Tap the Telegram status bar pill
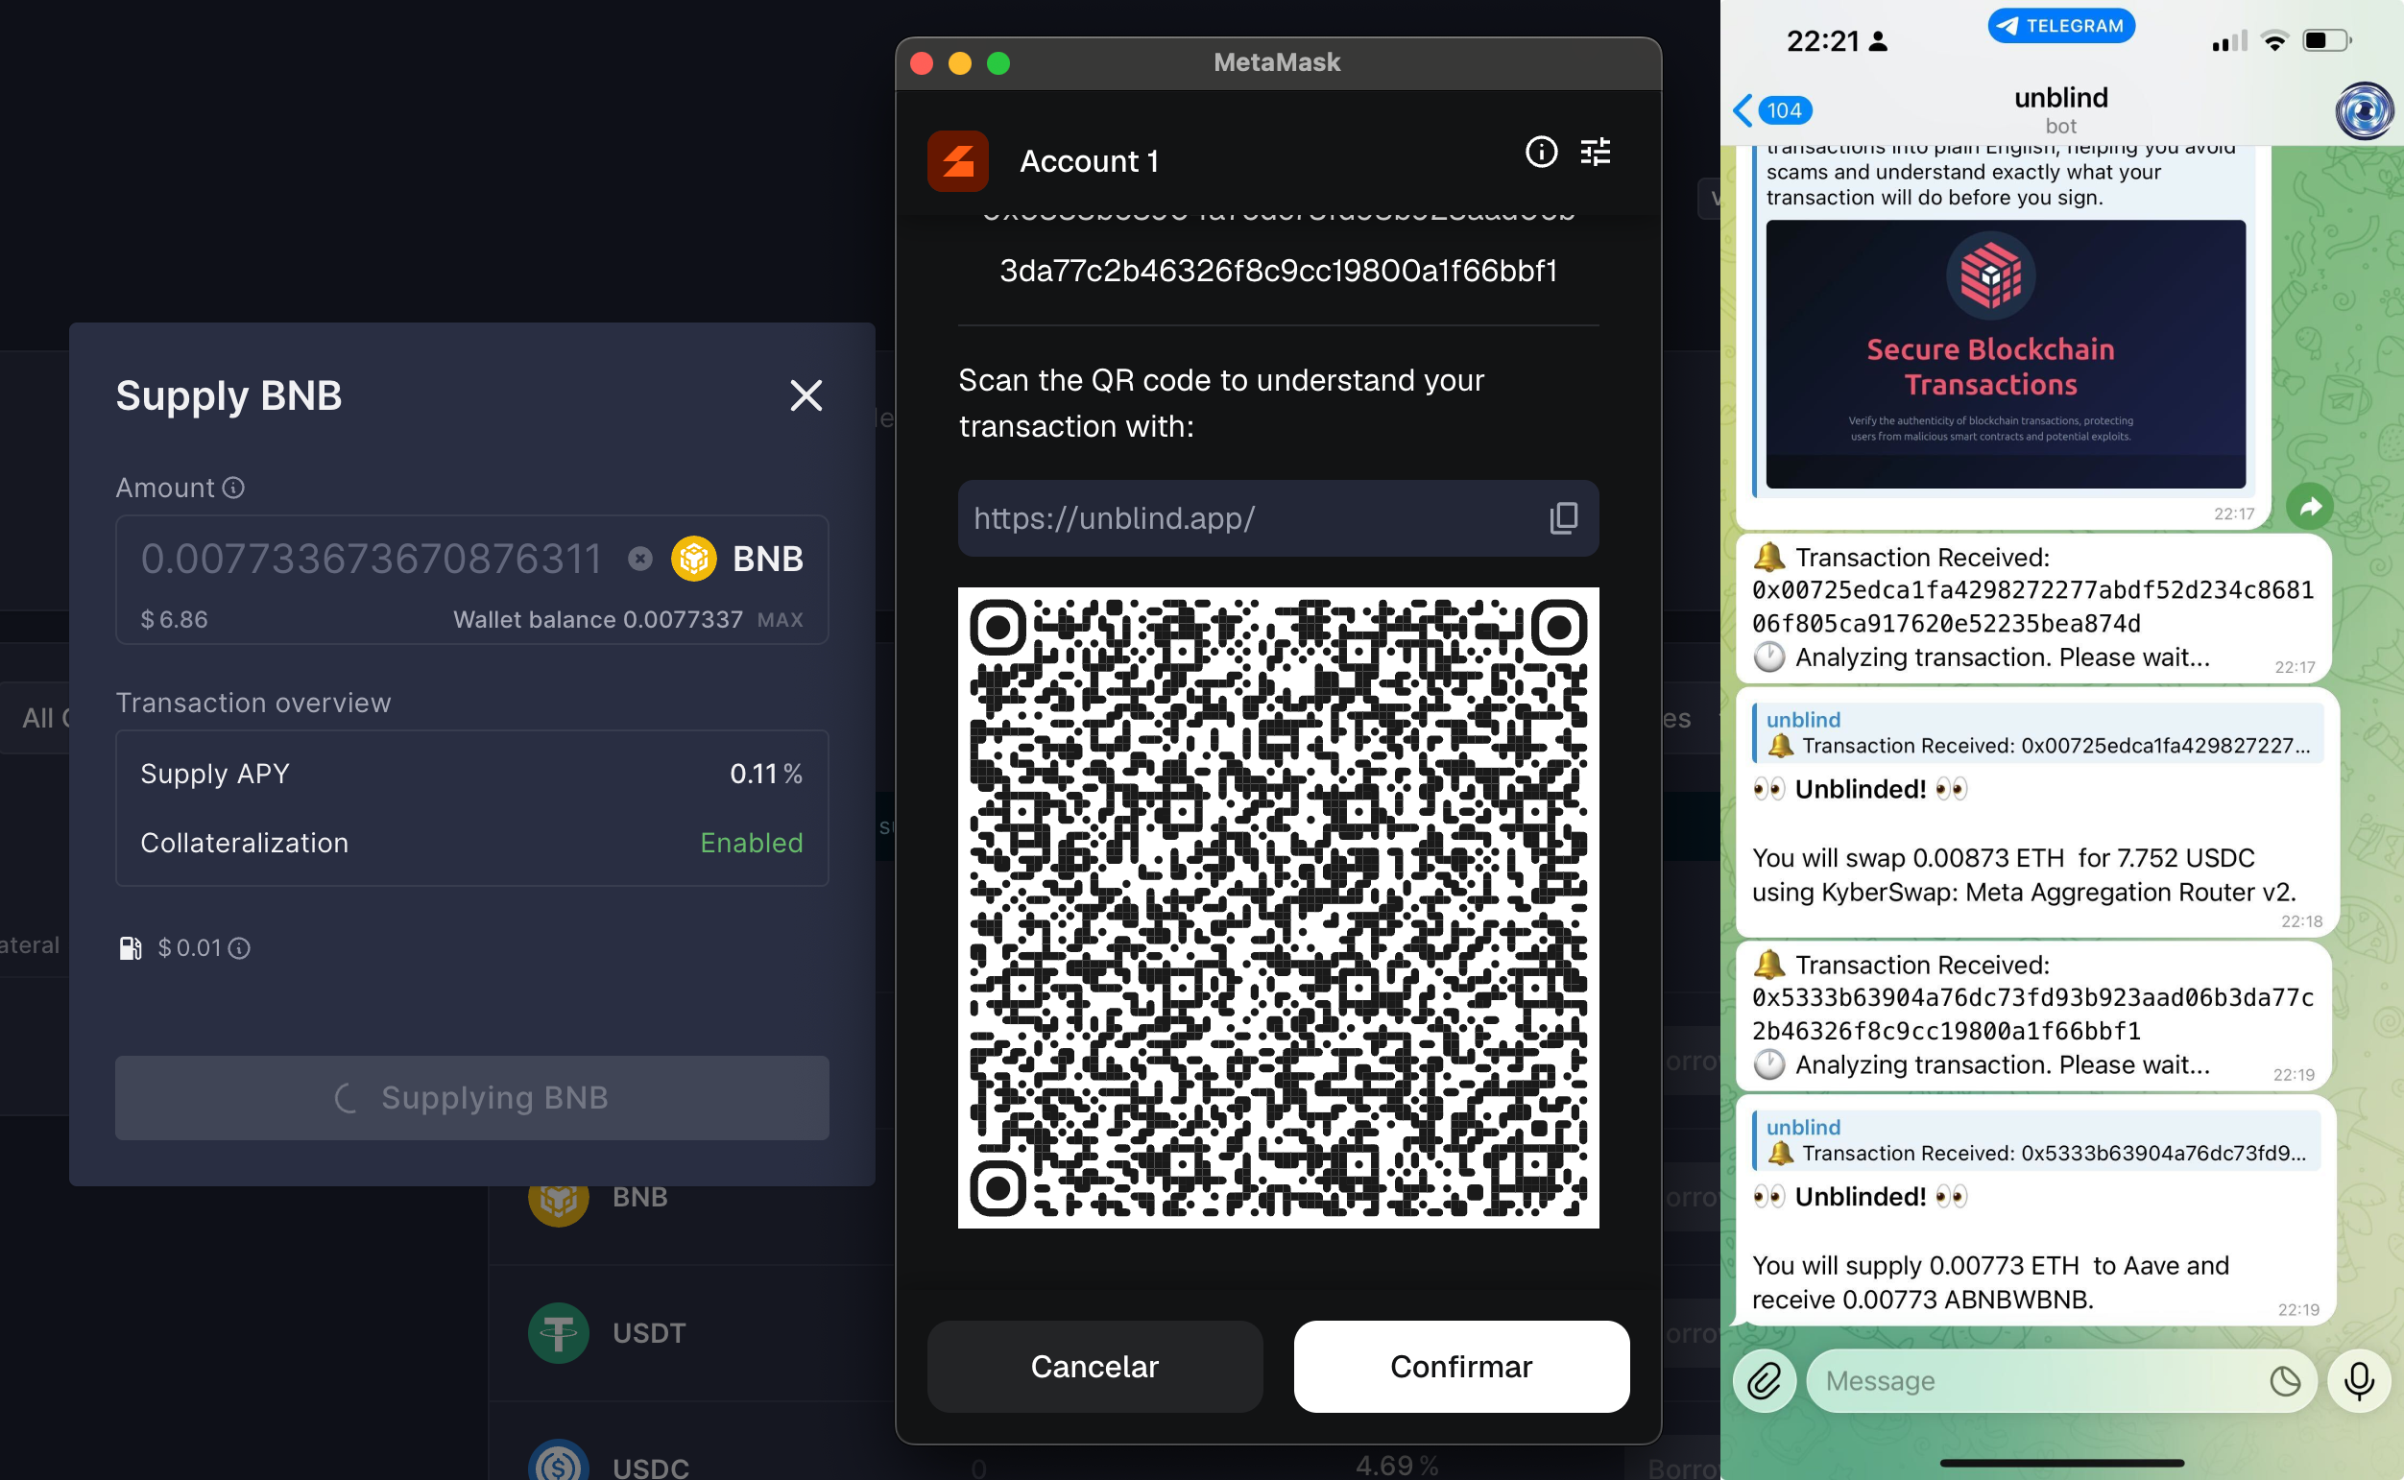Screen dimensions: 2404x1480 pos(2060,26)
